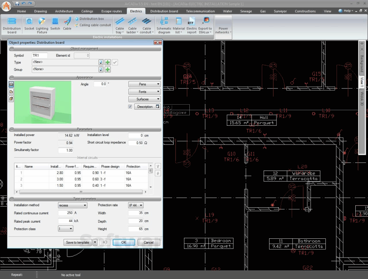Screen dimensions: 368x279
Task: Open the Installation method dropdown
Action: (72, 205)
